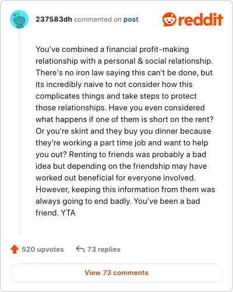
Task: Click the line starting "You've combined a financial"
Action: click(112, 49)
